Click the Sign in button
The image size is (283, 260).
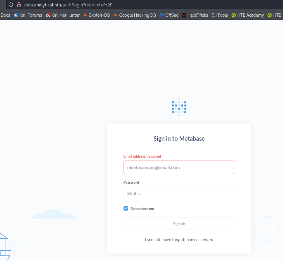pos(179,224)
